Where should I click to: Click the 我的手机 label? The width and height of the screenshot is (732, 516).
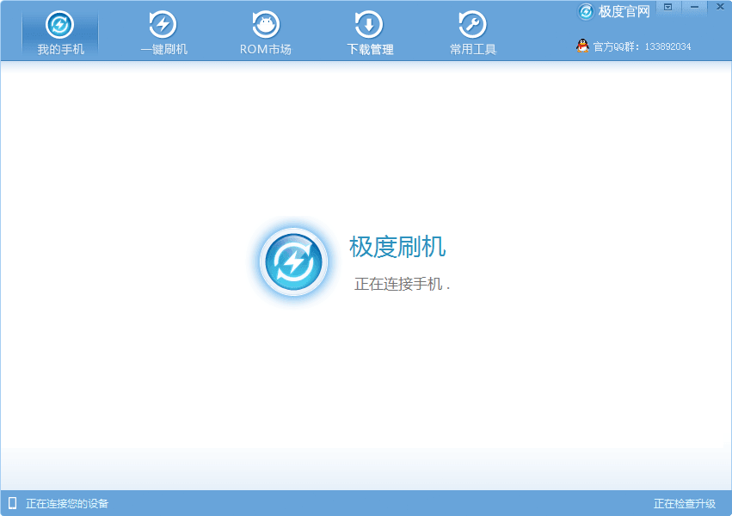(61, 50)
